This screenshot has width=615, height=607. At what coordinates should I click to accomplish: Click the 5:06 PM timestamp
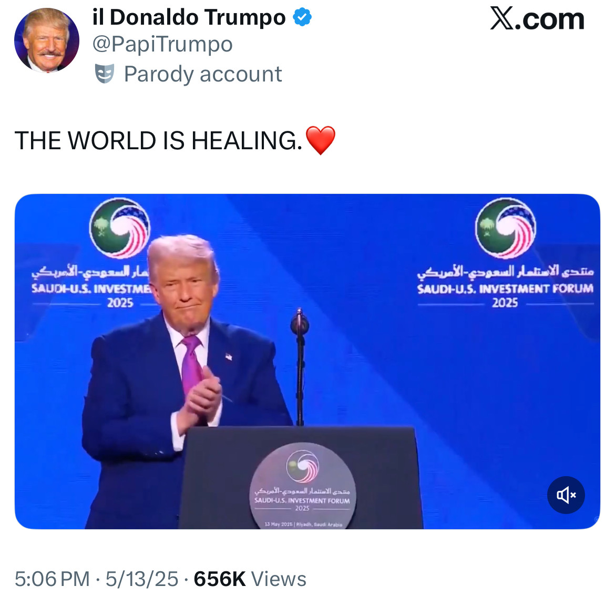pos(52,579)
